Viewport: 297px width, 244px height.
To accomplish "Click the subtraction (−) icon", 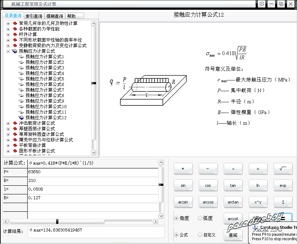I will [x=208, y=169].
